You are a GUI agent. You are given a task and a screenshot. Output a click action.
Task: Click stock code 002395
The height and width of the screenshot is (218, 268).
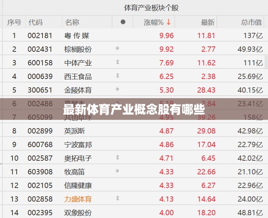(40, 213)
